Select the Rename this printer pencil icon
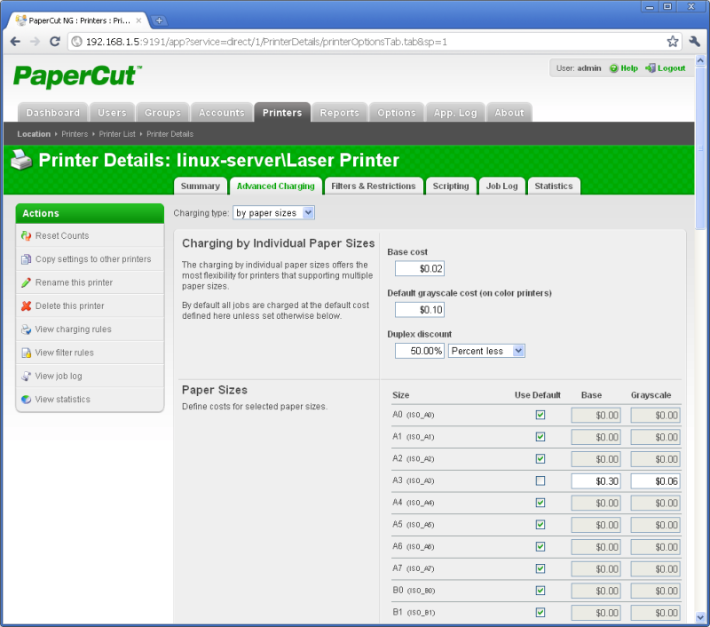This screenshot has height=627, width=710. [25, 282]
